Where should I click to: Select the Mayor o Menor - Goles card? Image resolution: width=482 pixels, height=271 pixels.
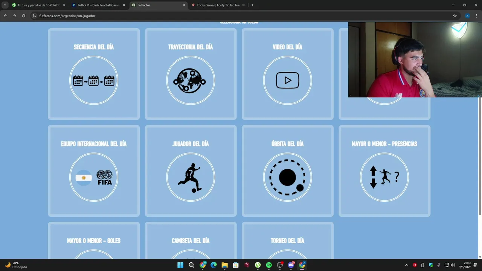click(x=94, y=241)
